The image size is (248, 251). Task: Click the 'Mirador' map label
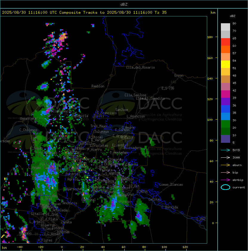(x=126, y=202)
